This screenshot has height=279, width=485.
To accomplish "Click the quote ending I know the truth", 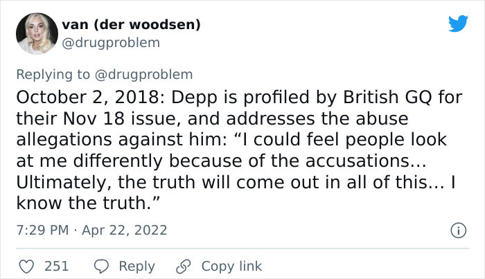I will (88, 203).
